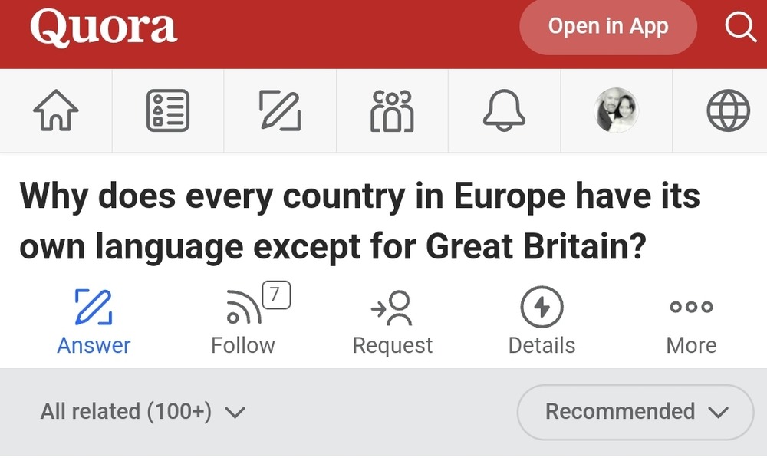Show question Details lightning icon
Screen dimensions: 767x461
pyautogui.click(x=542, y=307)
